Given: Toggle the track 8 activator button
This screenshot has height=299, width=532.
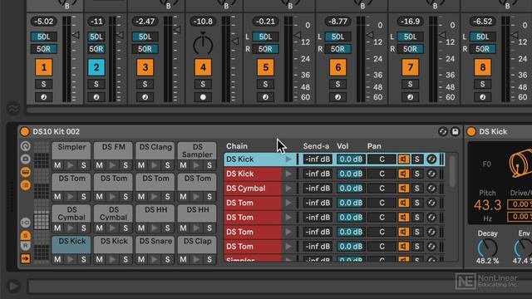Looking at the screenshot, I should coord(482,67).
